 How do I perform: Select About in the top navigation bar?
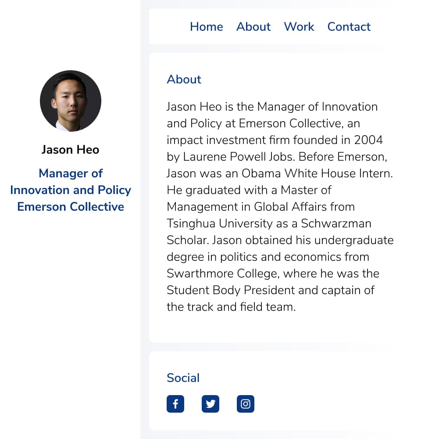tap(253, 27)
